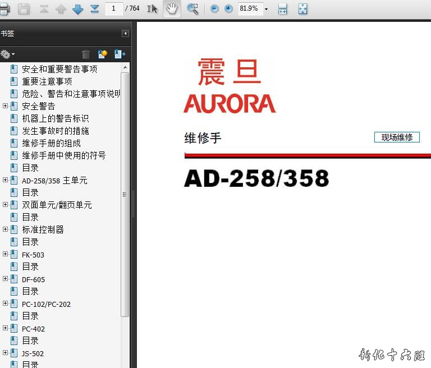The height and width of the screenshot is (368, 431).
Task: Open the 维修手册的组成 bookmark
Action: coord(51,143)
